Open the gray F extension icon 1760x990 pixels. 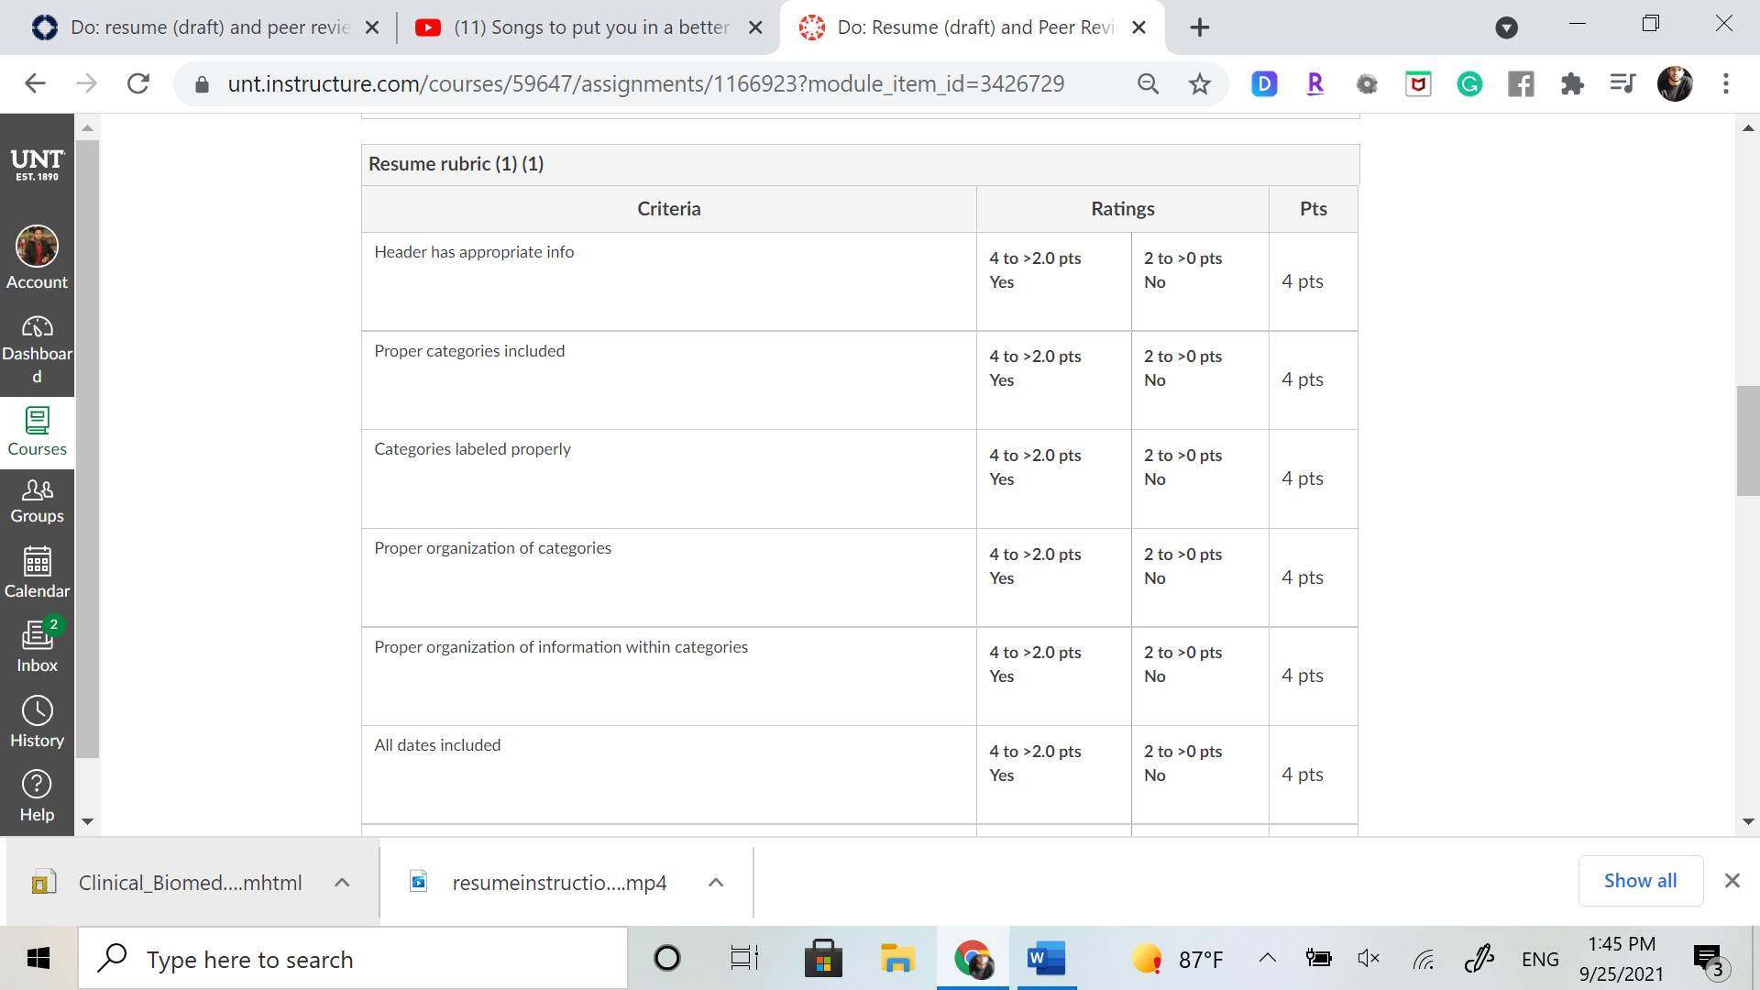click(1521, 84)
